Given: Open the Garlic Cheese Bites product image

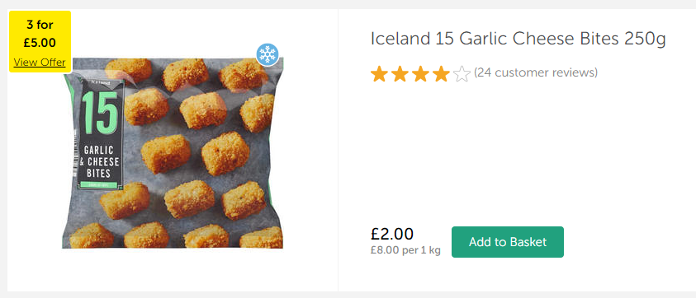Looking at the screenshot, I should [173, 153].
